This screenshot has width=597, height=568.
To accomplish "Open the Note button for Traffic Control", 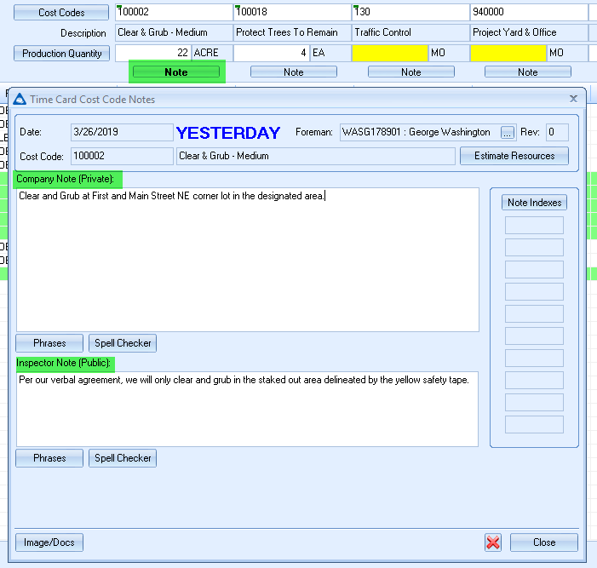I will coord(411,72).
